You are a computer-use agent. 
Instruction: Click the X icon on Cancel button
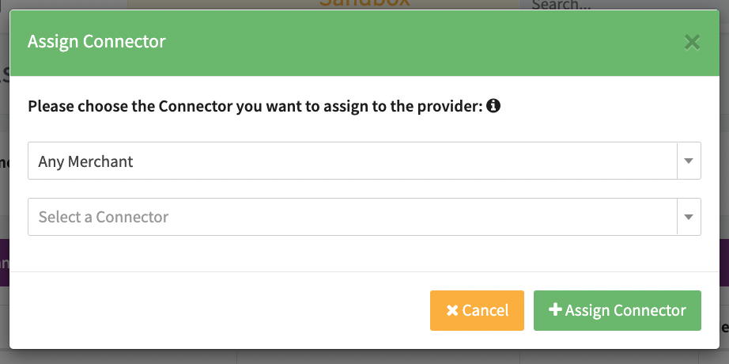coord(452,310)
